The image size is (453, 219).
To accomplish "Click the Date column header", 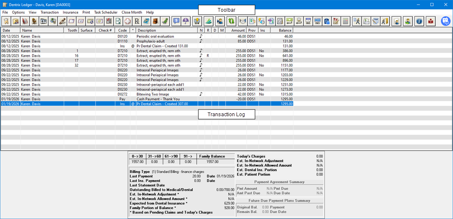I will click(x=10, y=30).
